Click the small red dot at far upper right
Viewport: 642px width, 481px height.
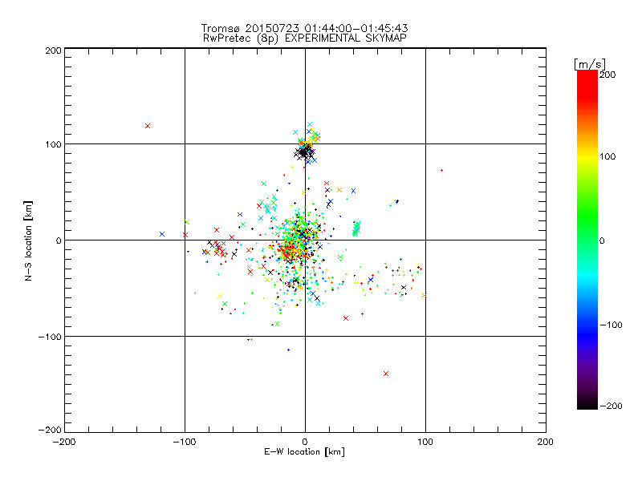pyautogui.click(x=441, y=170)
